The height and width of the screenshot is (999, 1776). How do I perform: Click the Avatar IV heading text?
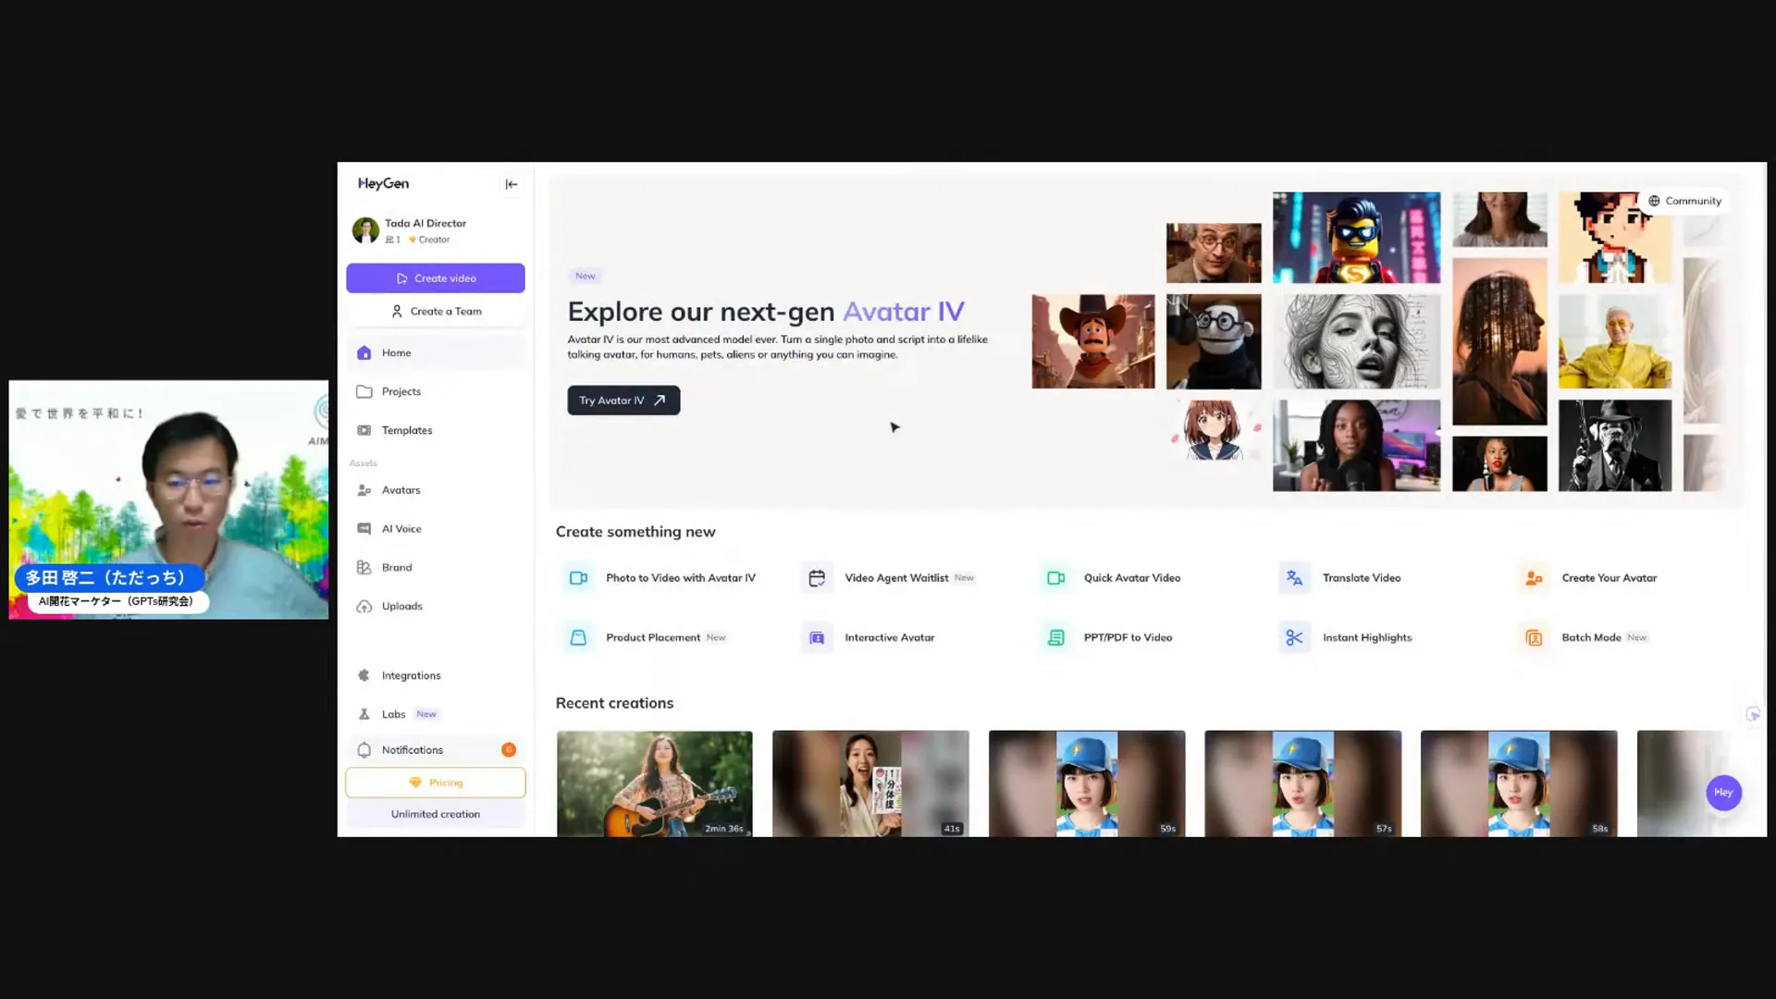(x=903, y=312)
